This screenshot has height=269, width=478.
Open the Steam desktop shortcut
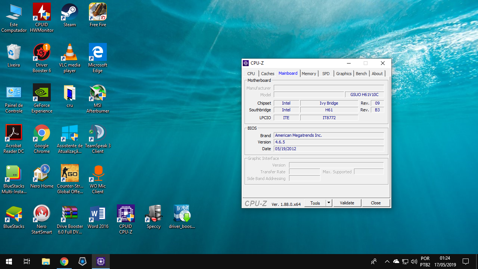click(69, 15)
